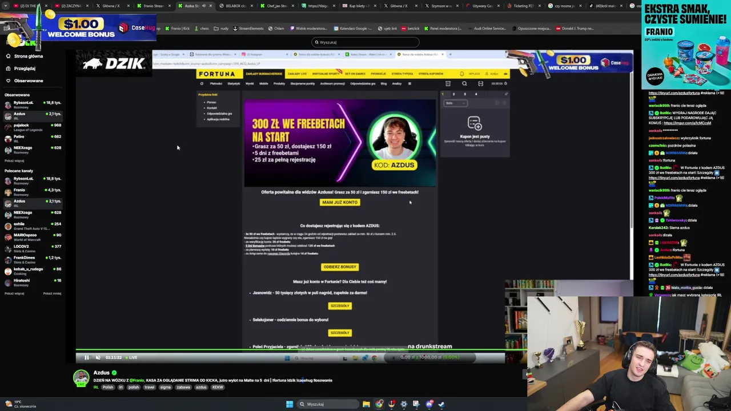Click the ODBIERZ BONUSY button
Viewport: 731px width, 411px height.
[340, 267]
